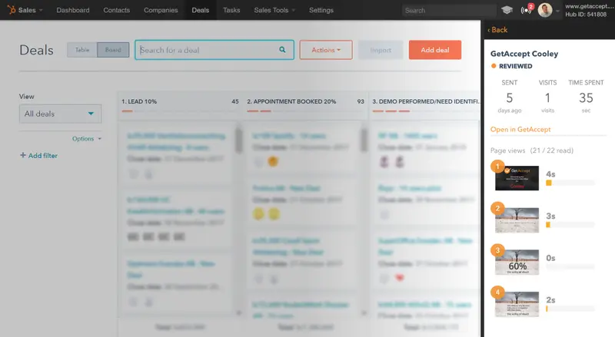This screenshot has width=615, height=337.
Task: Click the 3s time bar for page 2
Action: pos(570,225)
